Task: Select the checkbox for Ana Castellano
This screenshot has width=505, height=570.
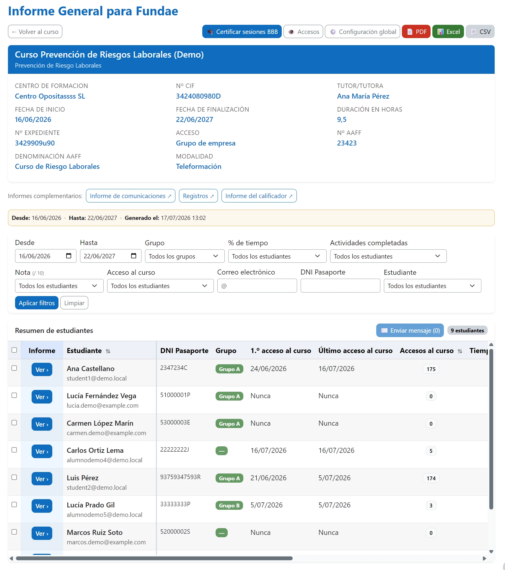Action: point(14,368)
